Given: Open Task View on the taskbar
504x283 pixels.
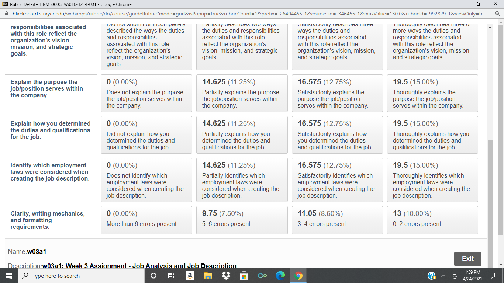Looking at the screenshot, I should pyautogui.click(x=171, y=276).
